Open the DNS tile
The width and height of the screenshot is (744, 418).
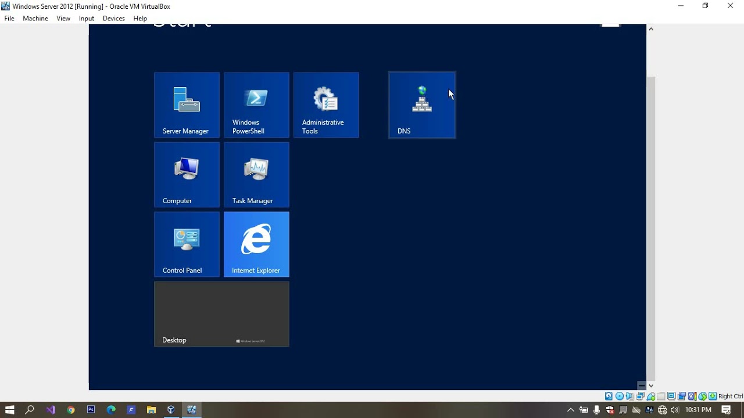pyautogui.click(x=422, y=105)
